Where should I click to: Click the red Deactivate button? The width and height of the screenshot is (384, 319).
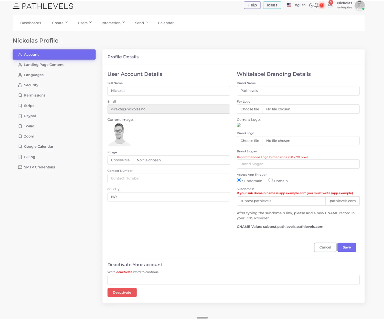pos(122,292)
